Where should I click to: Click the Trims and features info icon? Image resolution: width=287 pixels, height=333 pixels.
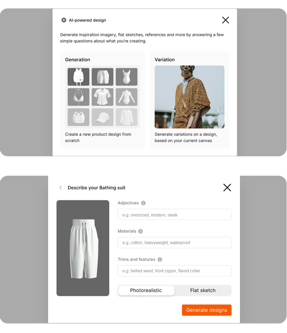160,260
